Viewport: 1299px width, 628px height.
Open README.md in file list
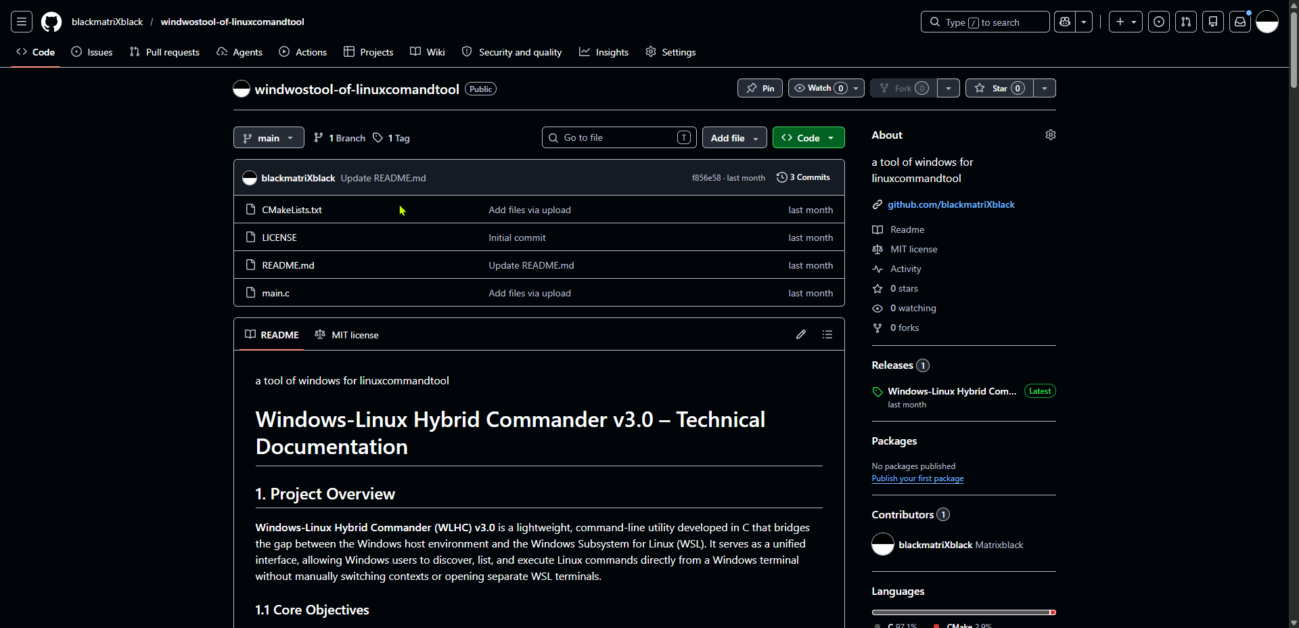[288, 265]
